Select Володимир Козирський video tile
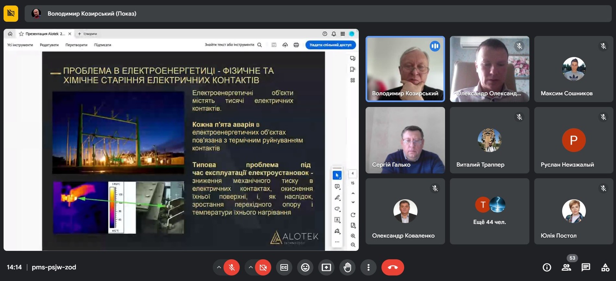Image resolution: width=616 pixels, height=281 pixels. [405, 69]
